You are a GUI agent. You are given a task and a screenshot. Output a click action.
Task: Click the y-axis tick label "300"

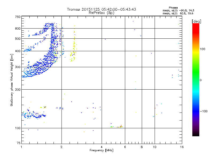[18, 67]
